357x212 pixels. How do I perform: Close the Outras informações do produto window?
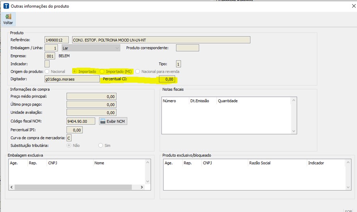point(349,6)
